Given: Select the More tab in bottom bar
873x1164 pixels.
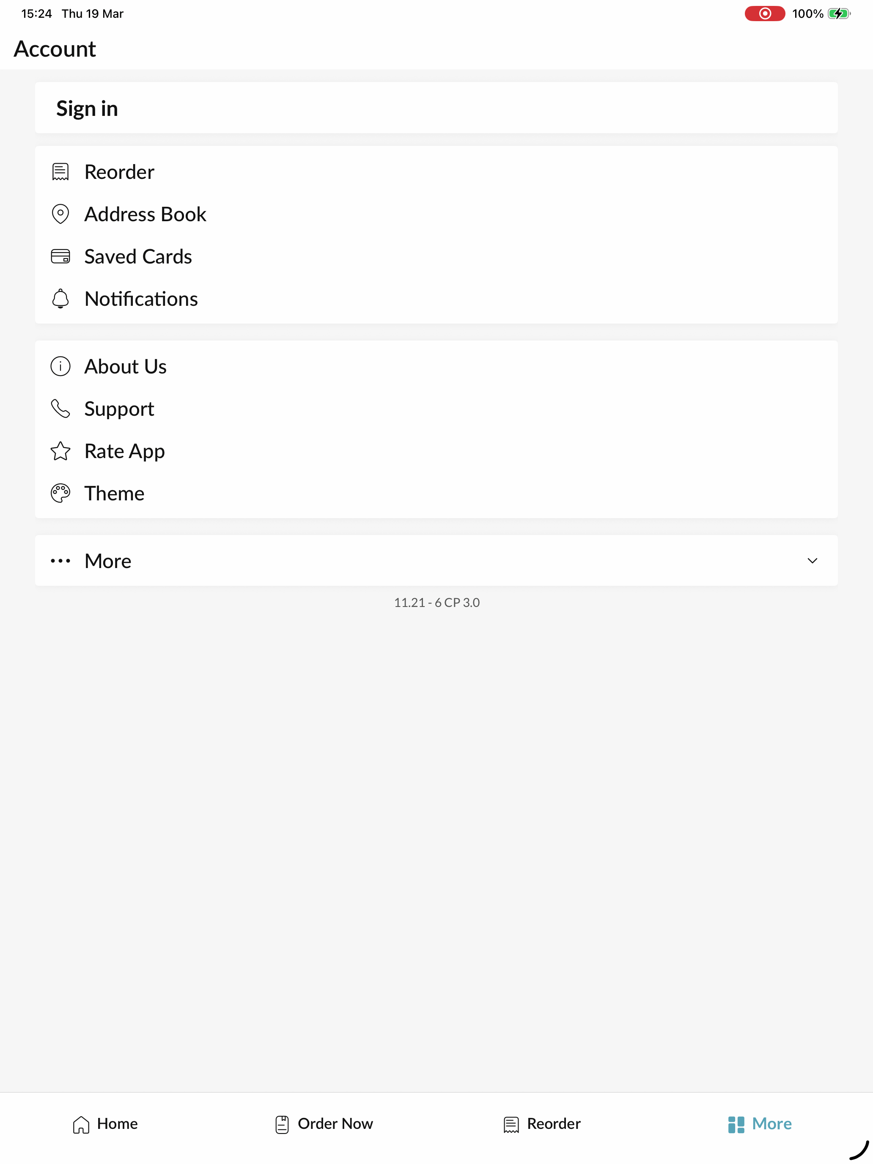Looking at the screenshot, I should [x=759, y=1124].
